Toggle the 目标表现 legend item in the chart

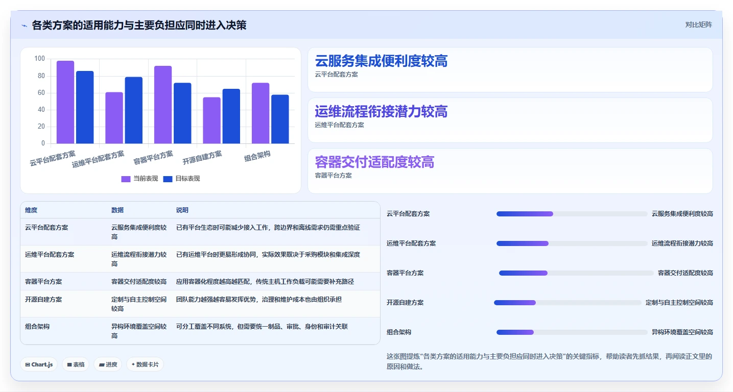(x=181, y=179)
